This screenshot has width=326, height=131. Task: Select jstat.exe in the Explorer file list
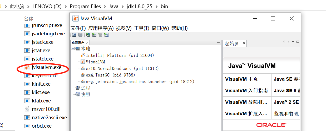37,51
